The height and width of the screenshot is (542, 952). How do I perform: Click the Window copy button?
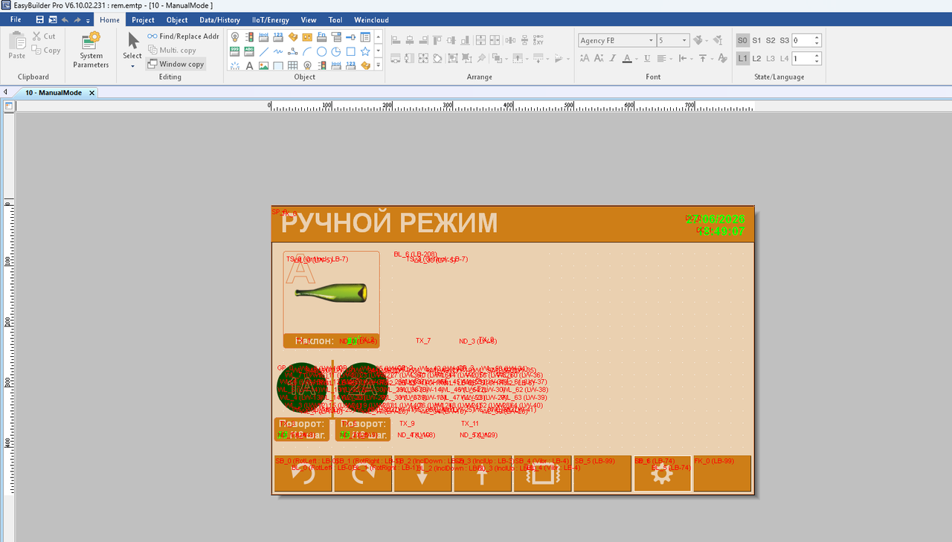coord(176,65)
